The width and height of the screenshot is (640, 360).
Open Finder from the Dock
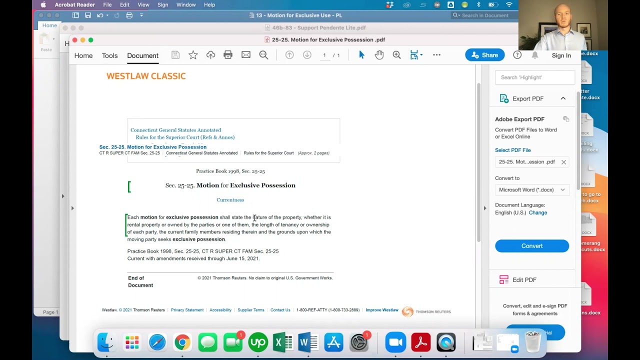[106, 342]
